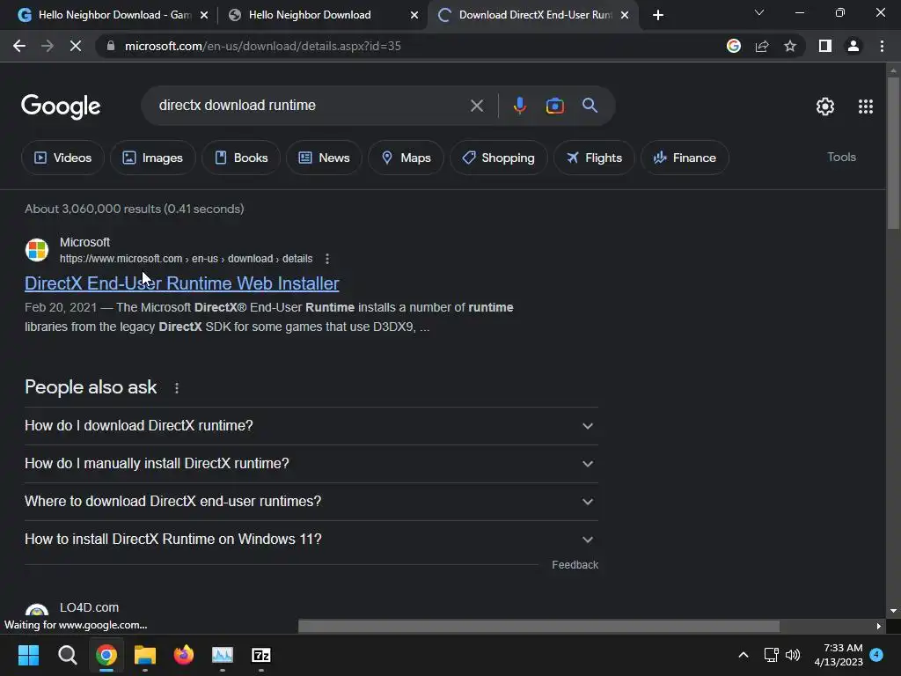Filter results by Images
This screenshot has height=676, width=901.
pyautogui.click(x=153, y=158)
